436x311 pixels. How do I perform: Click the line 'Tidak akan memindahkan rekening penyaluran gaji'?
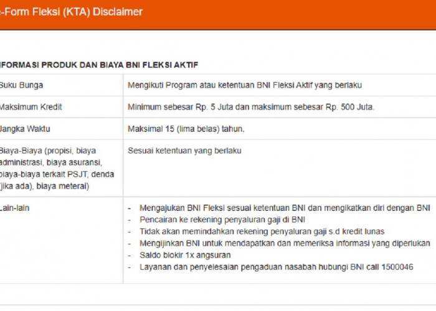click(262, 231)
